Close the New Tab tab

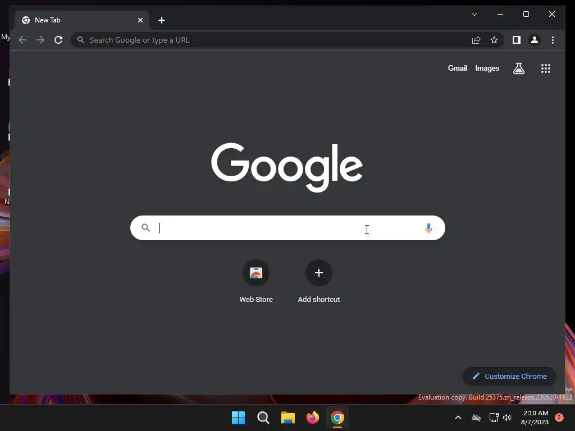(x=140, y=20)
